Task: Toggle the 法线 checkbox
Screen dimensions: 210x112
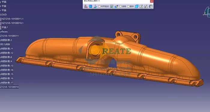Action: [x=120, y=6]
